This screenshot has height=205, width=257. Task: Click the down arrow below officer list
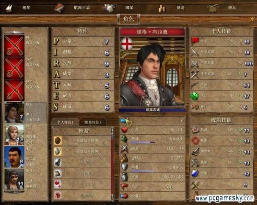click(14, 192)
